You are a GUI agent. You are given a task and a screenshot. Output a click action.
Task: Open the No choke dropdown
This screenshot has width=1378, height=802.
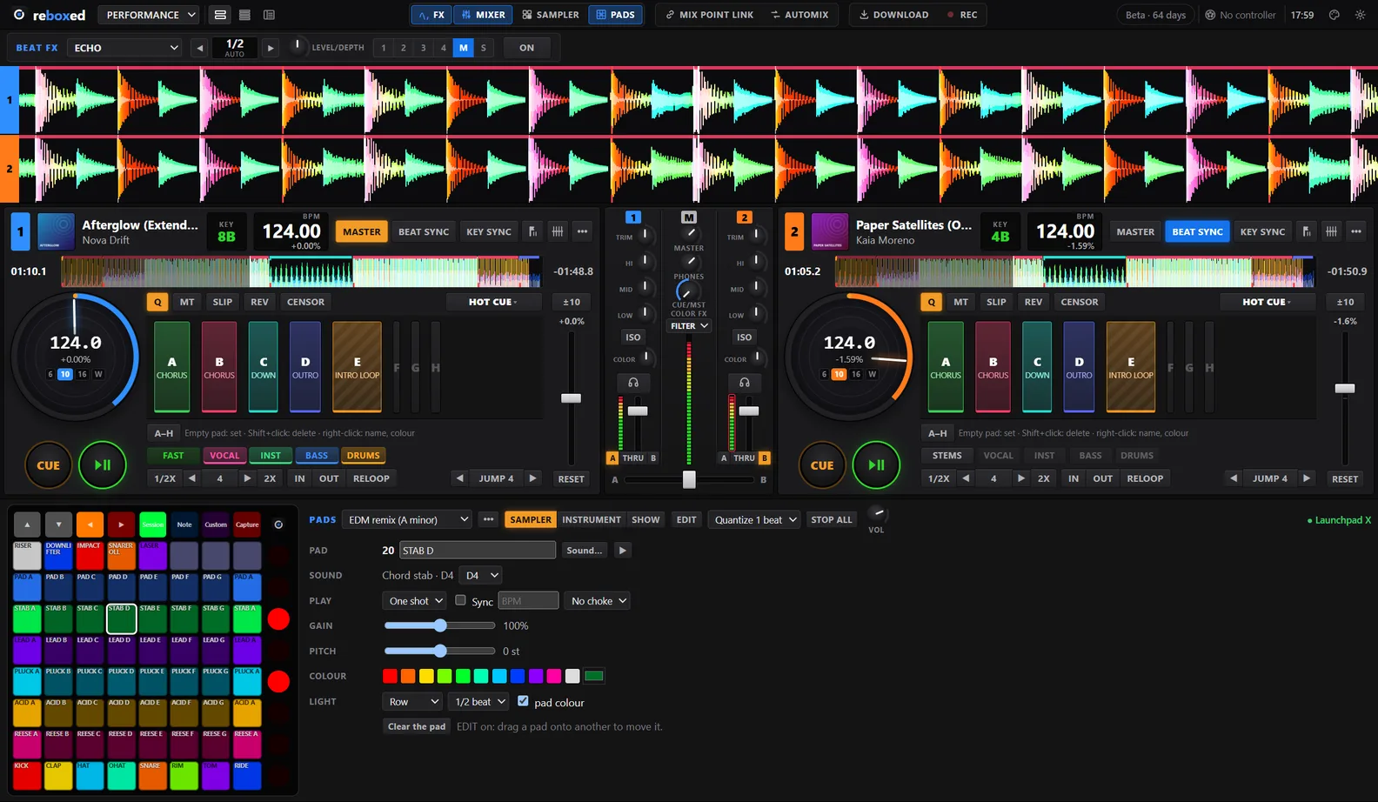[x=597, y=601]
